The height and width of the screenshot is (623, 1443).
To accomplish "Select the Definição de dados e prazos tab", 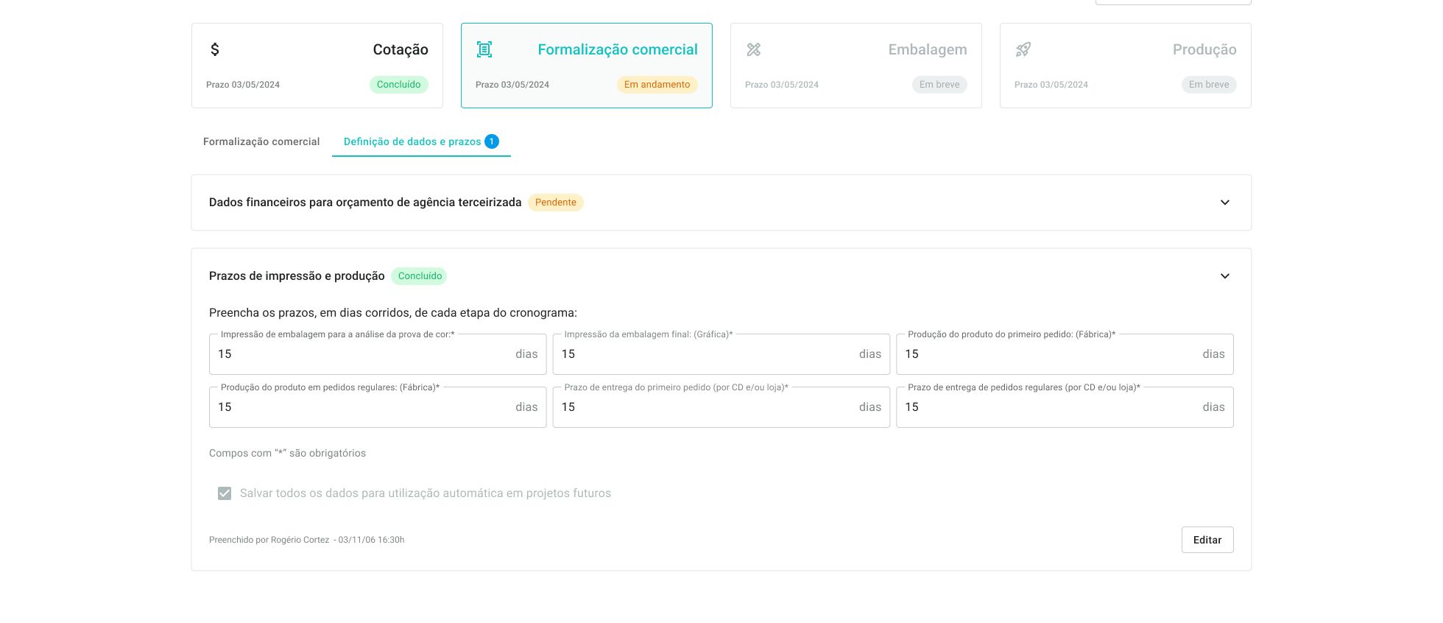I will pos(412,141).
